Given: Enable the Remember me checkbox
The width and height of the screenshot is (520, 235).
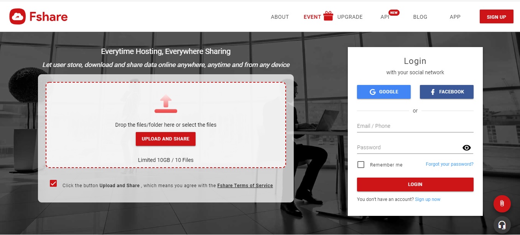Looking at the screenshot, I should click(361, 165).
